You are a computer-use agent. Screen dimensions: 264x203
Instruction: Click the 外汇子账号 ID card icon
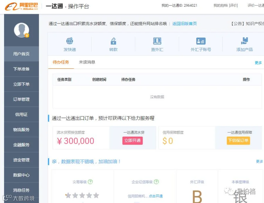tap(201, 41)
